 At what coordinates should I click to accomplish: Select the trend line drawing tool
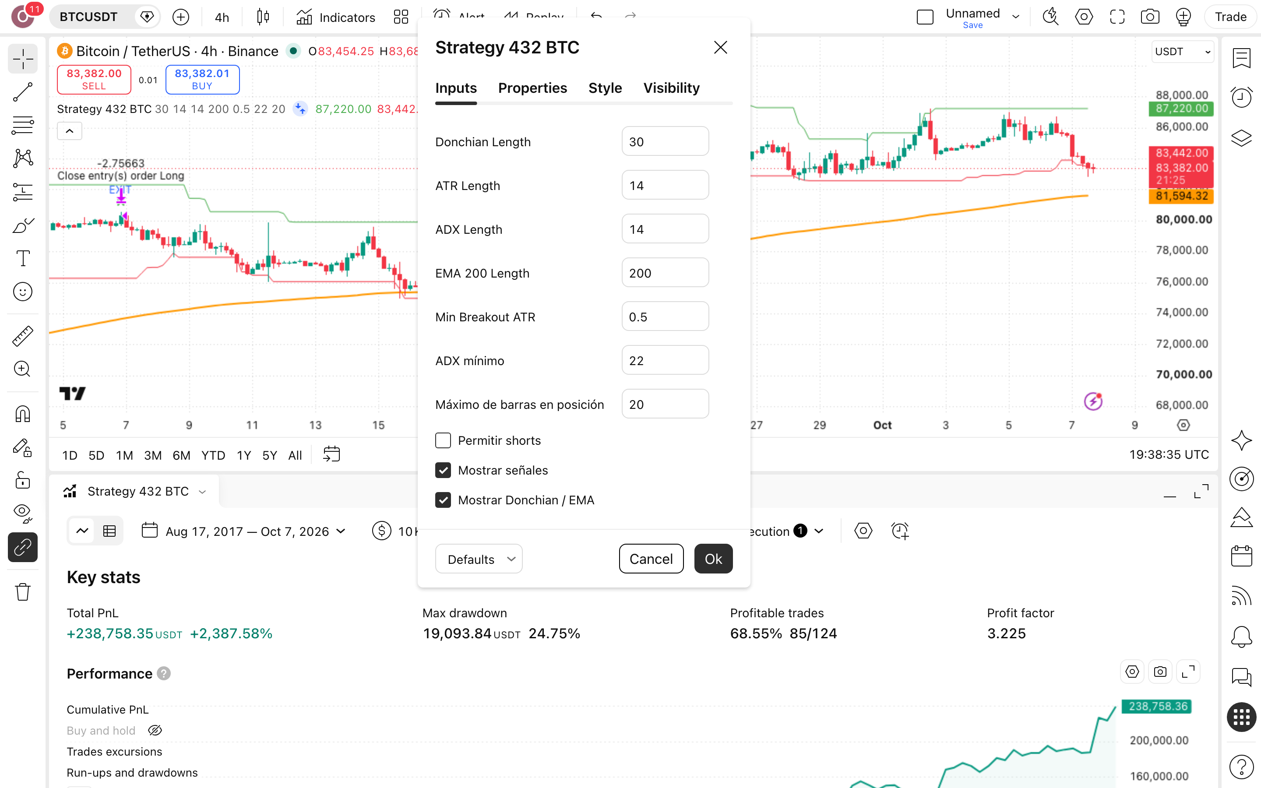23,92
